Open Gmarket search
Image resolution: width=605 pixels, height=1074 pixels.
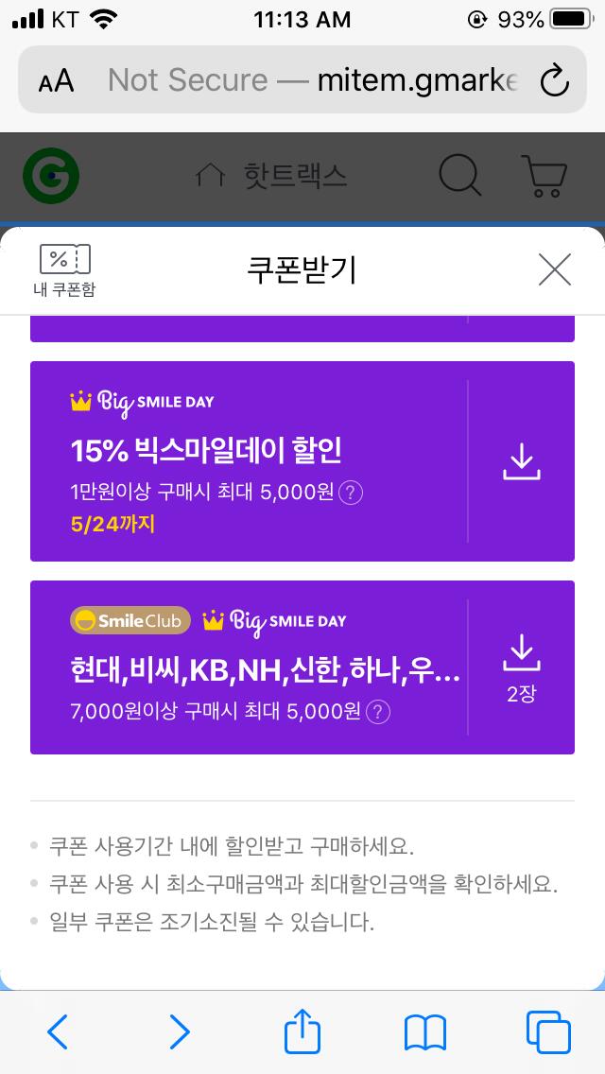point(460,176)
